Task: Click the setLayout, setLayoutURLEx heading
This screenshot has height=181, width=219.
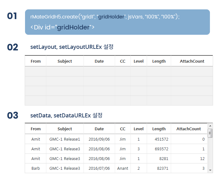Action: 72,47
